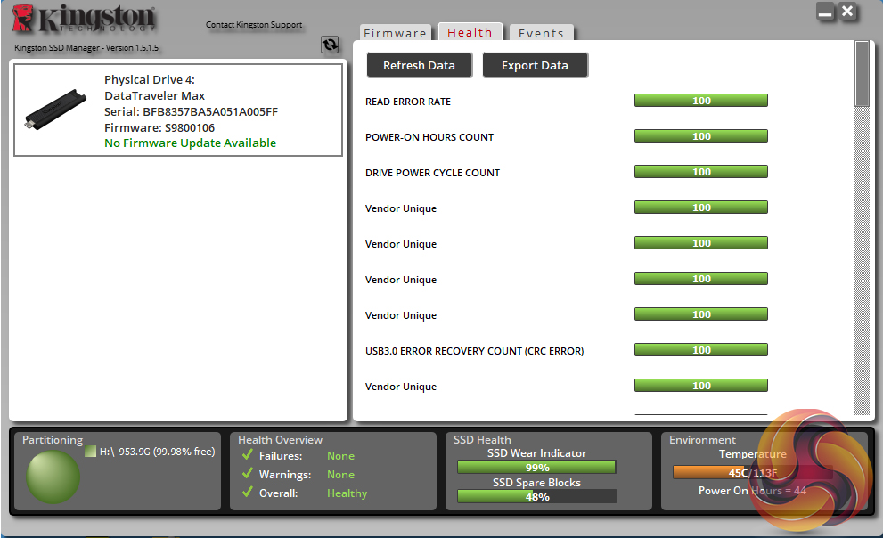Screen dimensions: 883x538
Task: Click the H:\ 953.9G (99.98% free) text
Action: pyautogui.click(x=157, y=452)
